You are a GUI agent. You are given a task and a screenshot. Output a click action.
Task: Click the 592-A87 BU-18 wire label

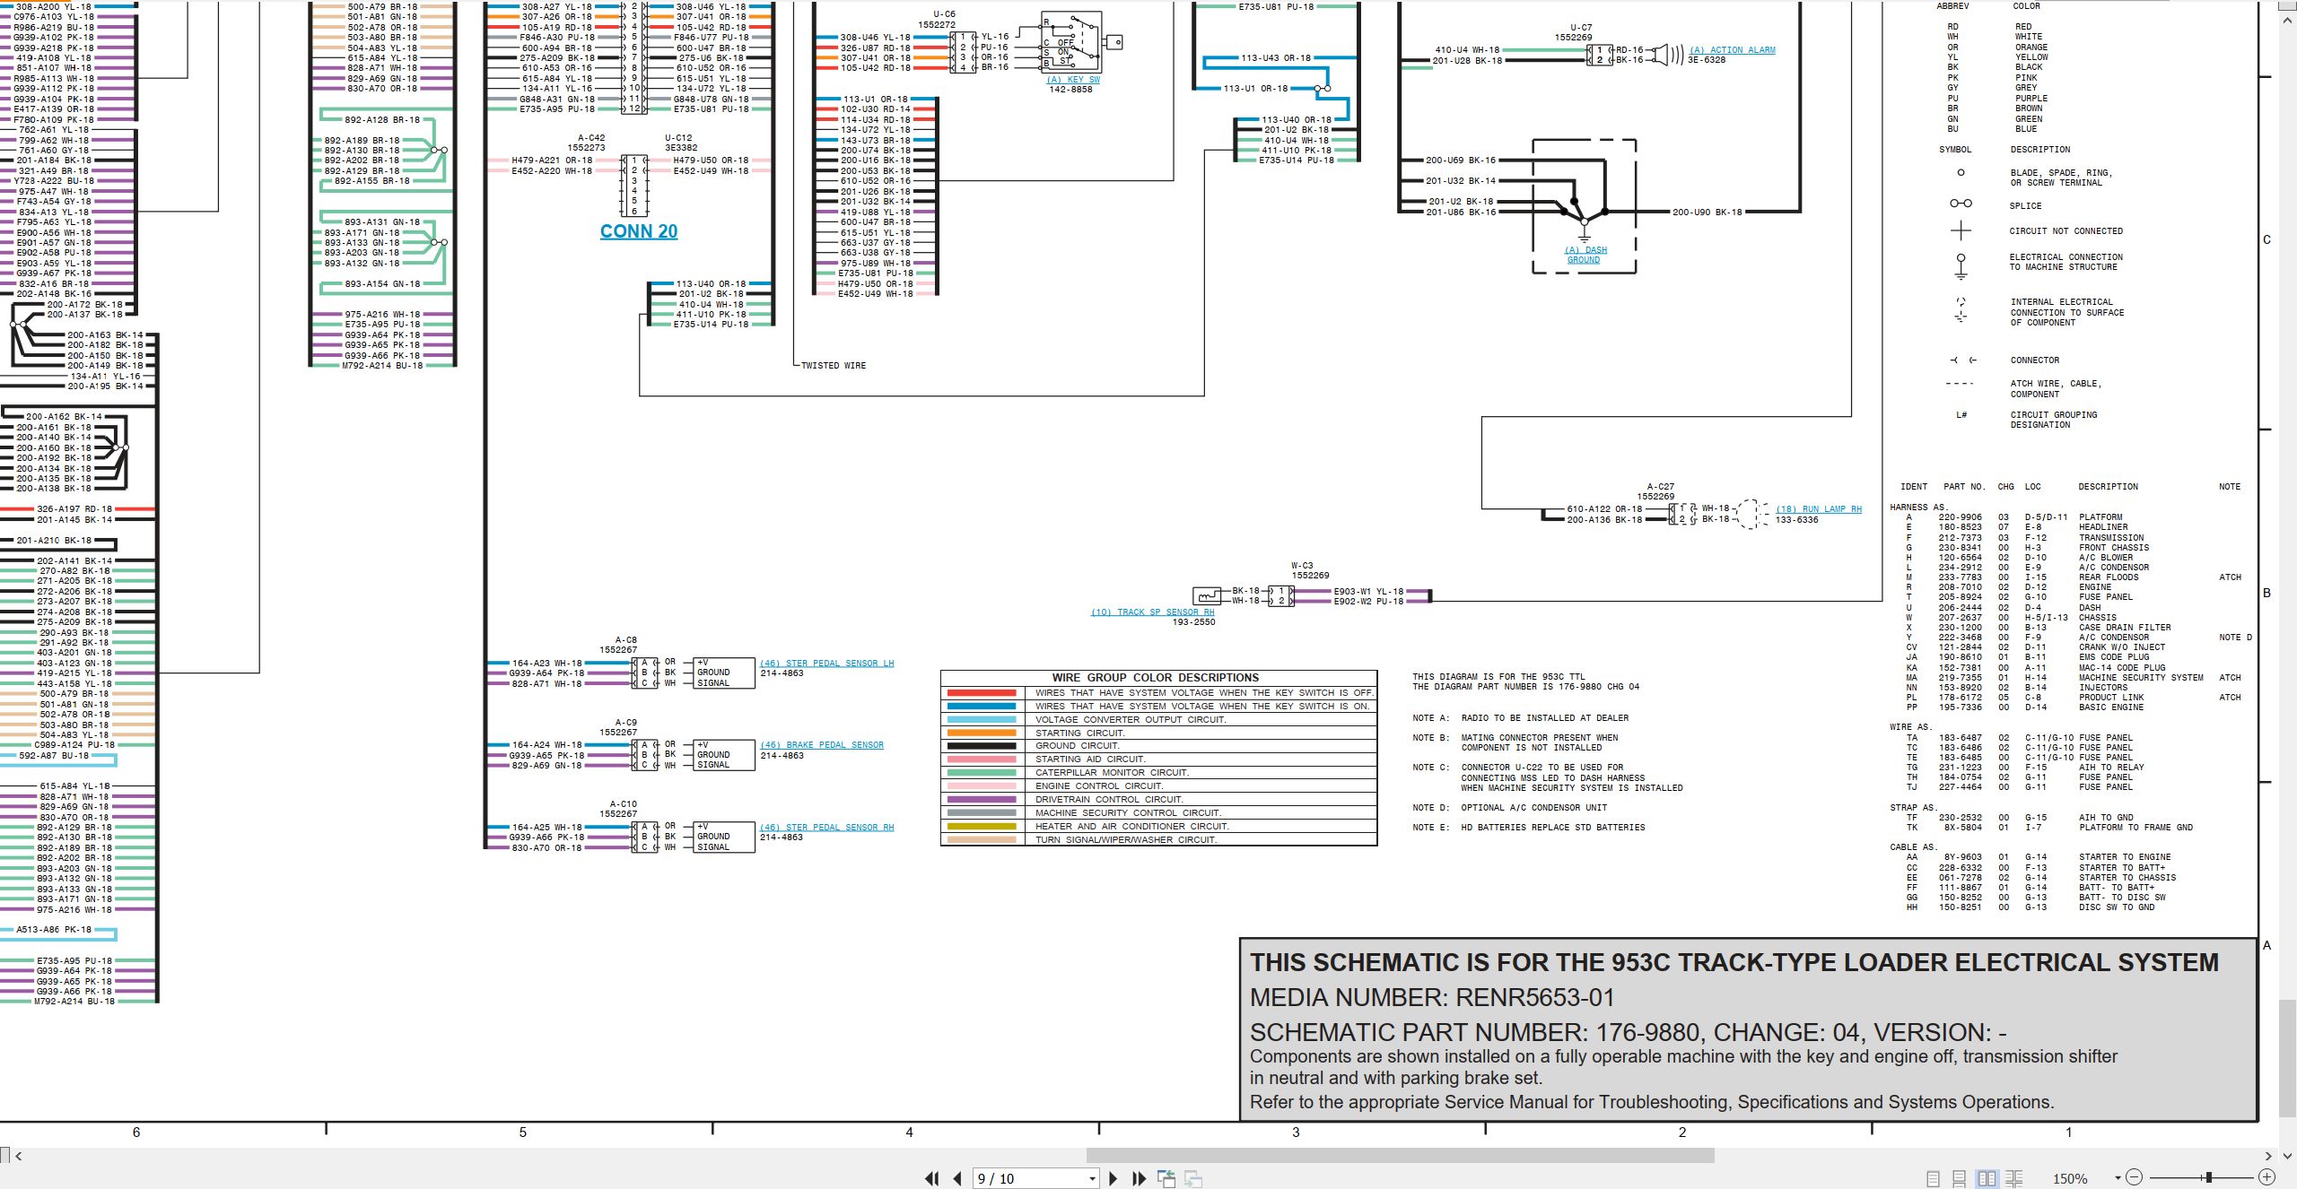click(x=54, y=756)
